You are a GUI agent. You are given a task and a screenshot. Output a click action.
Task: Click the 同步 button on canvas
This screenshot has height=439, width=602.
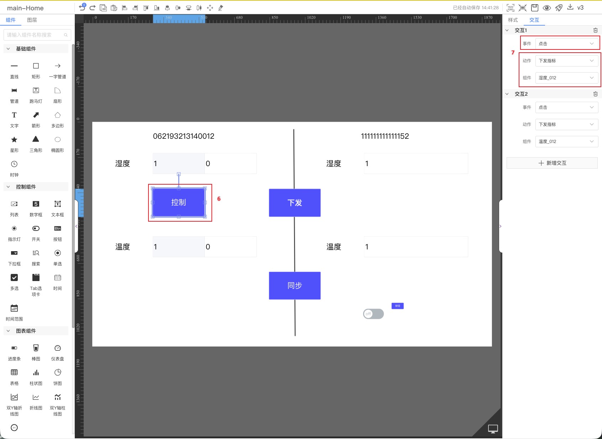point(294,286)
